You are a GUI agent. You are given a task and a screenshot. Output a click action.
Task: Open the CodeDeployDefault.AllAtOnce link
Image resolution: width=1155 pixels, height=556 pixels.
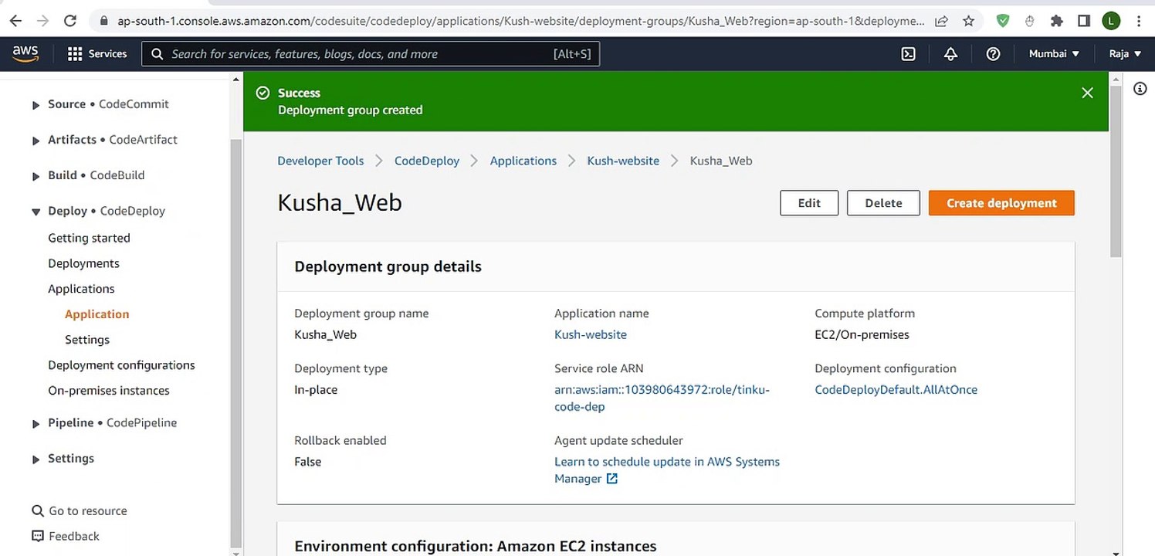click(x=896, y=390)
